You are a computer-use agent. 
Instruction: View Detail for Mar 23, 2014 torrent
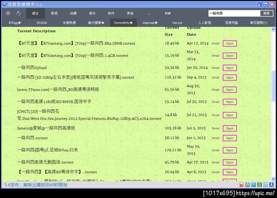click(x=216, y=56)
